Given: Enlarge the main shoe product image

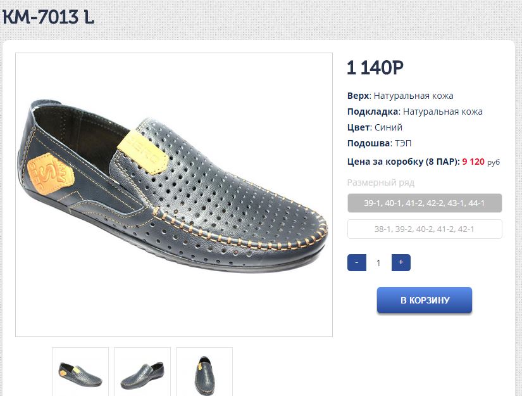Looking at the screenshot, I should click(174, 195).
